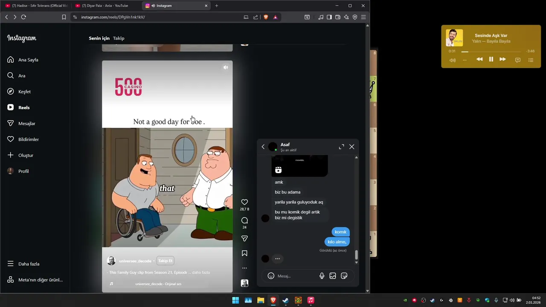Image resolution: width=546 pixels, height=307 pixels.
Task: Open Ana Sayfa in the Instagram sidebar
Action: click(x=23, y=60)
